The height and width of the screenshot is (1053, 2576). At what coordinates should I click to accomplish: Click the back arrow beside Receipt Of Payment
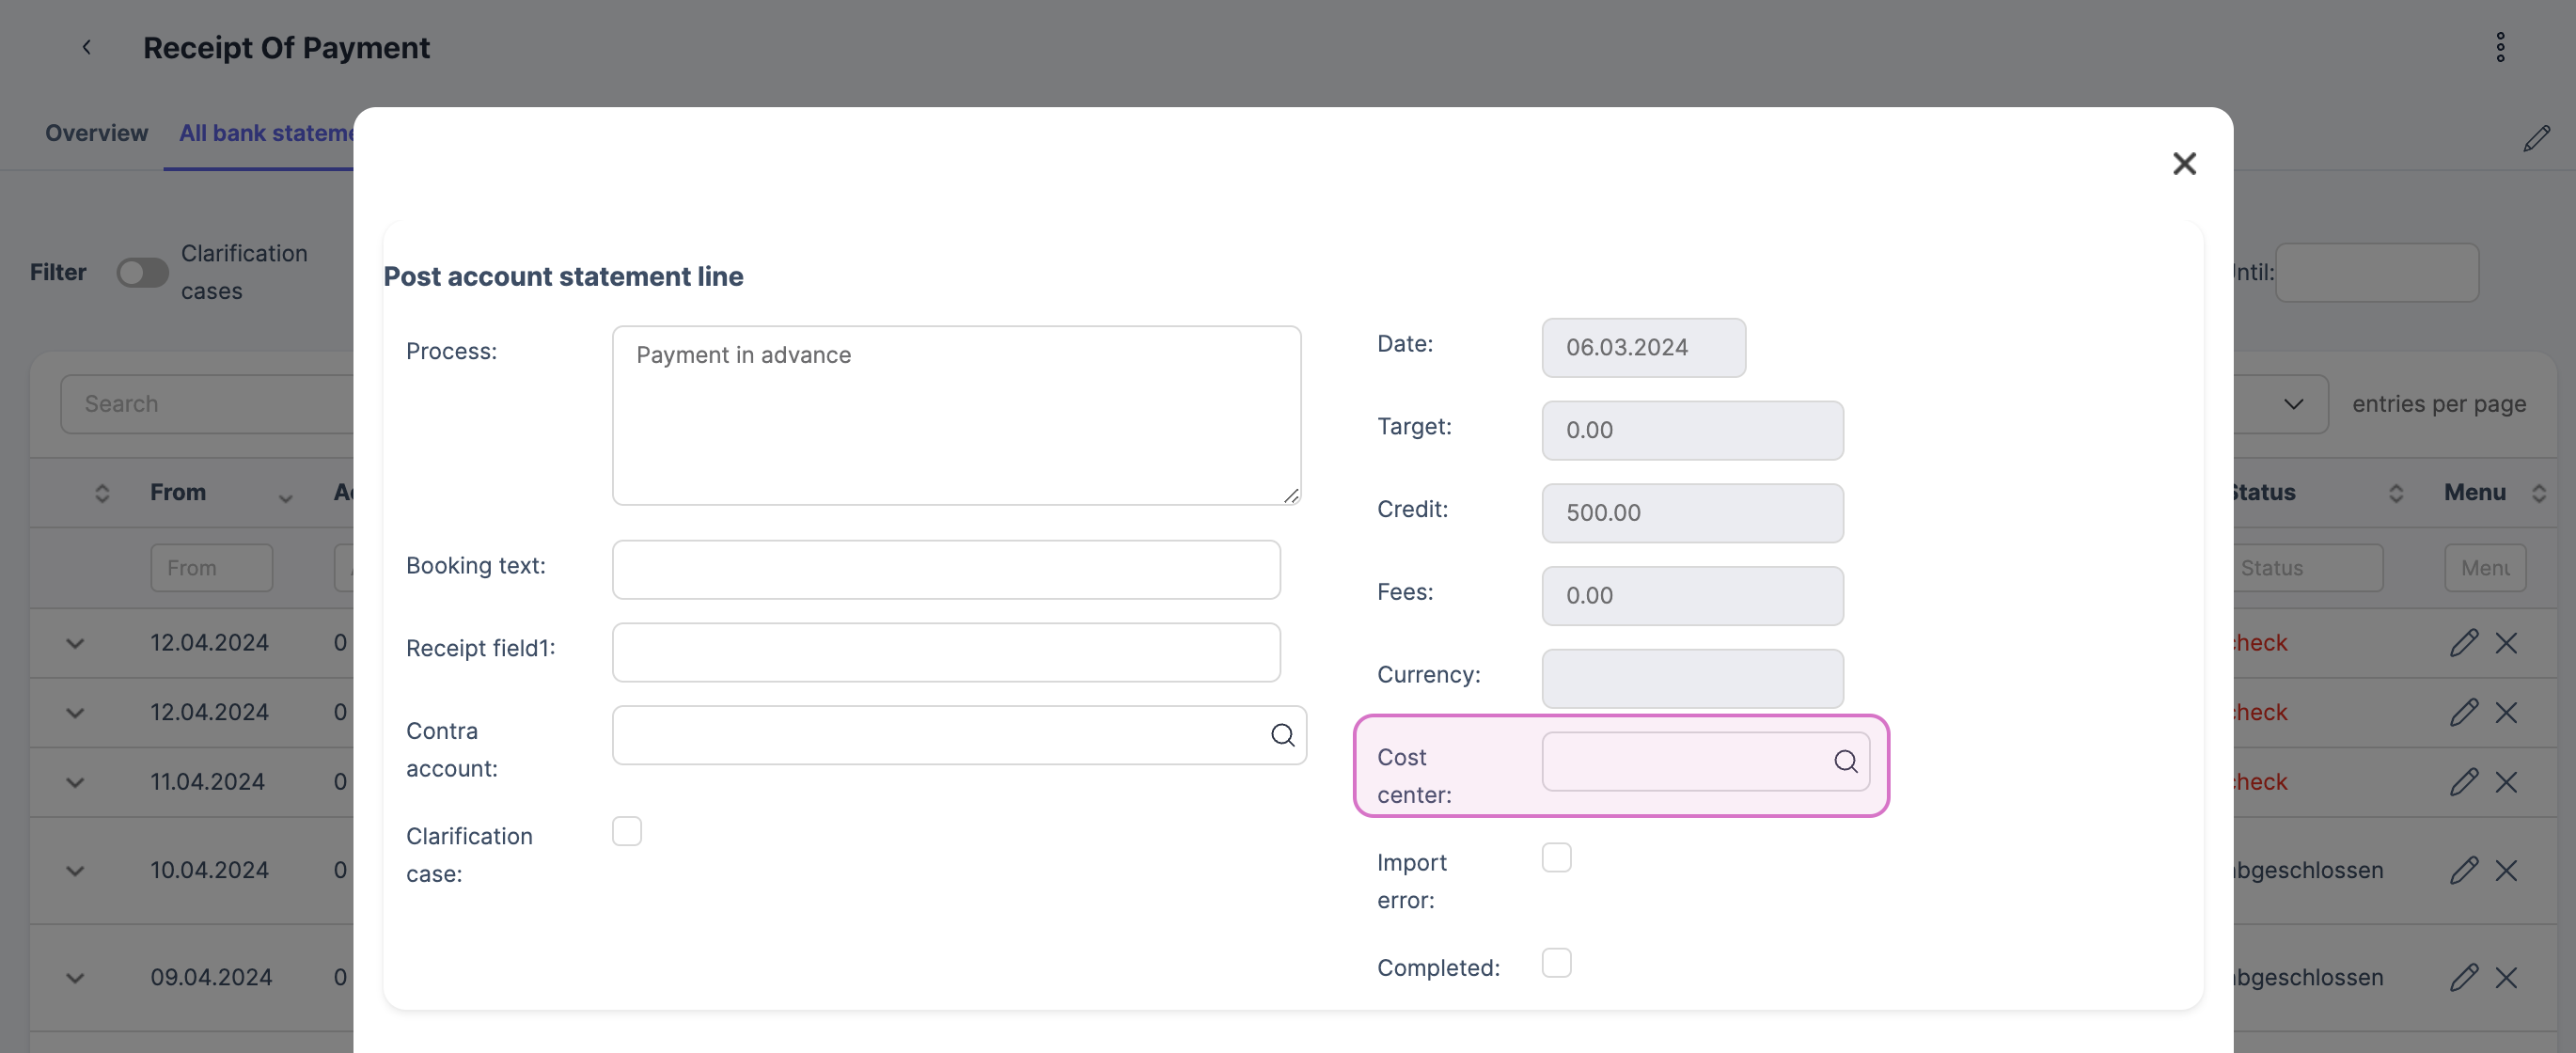(x=87, y=47)
